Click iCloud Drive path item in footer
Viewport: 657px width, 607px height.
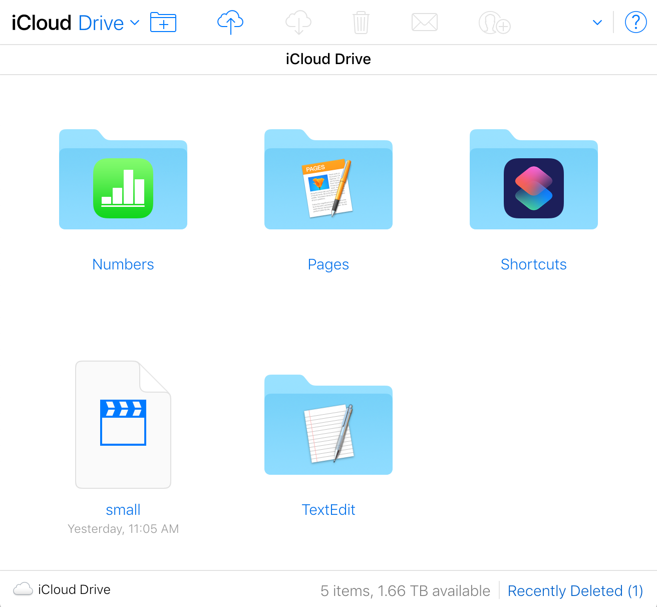pyautogui.click(x=62, y=589)
